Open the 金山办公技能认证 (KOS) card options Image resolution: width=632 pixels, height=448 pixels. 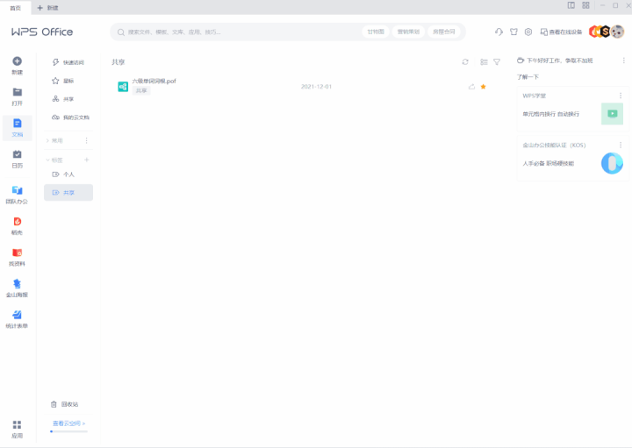621,145
